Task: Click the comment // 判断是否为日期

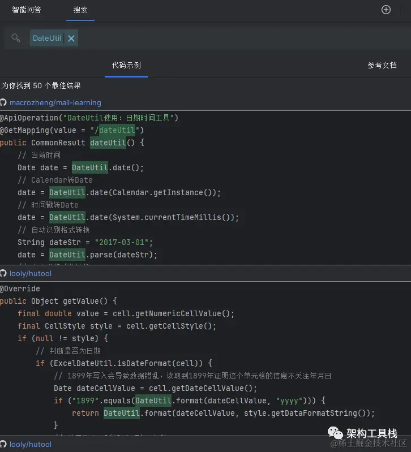Action: (68, 351)
